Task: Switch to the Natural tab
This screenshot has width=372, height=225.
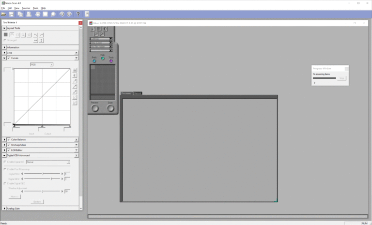Action: (138, 93)
